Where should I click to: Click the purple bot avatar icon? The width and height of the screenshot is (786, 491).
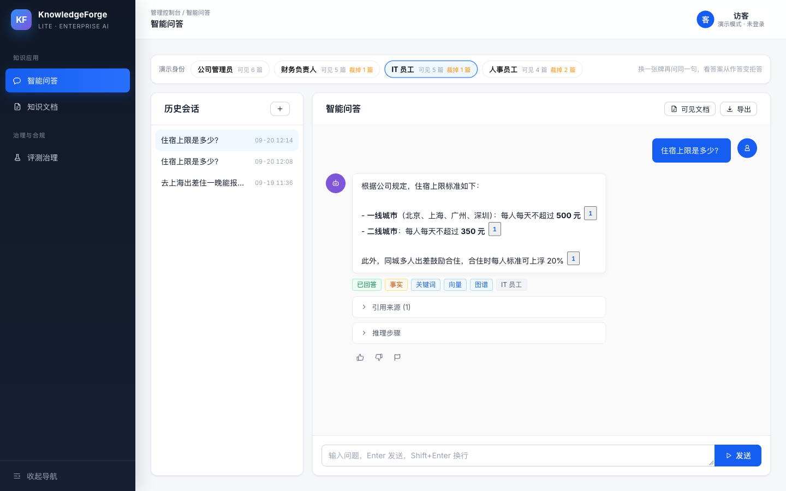[336, 183]
